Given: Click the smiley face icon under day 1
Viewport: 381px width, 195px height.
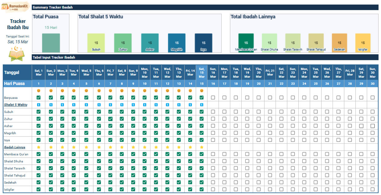Looking at the screenshot, I should pyautogui.click(x=39, y=91).
